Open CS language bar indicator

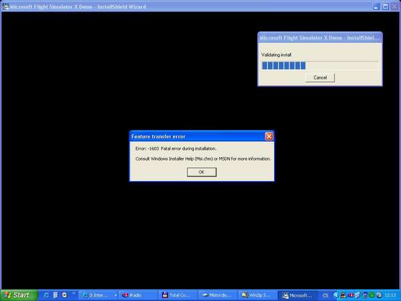click(x=325, y=296)
